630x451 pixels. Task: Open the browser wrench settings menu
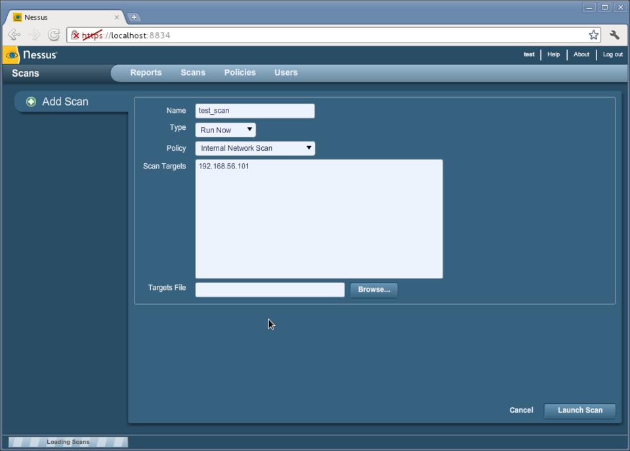click(x=614, y=35)
